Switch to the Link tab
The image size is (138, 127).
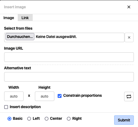(x=25, y=18)
